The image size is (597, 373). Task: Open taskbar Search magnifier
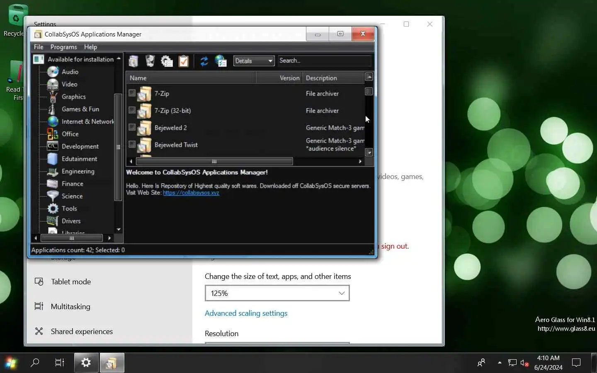pos(35,363)
